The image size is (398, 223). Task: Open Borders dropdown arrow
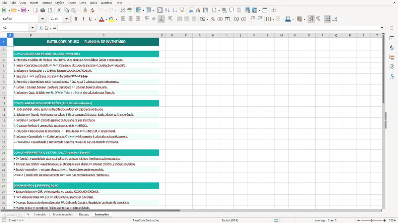(273, 19)
